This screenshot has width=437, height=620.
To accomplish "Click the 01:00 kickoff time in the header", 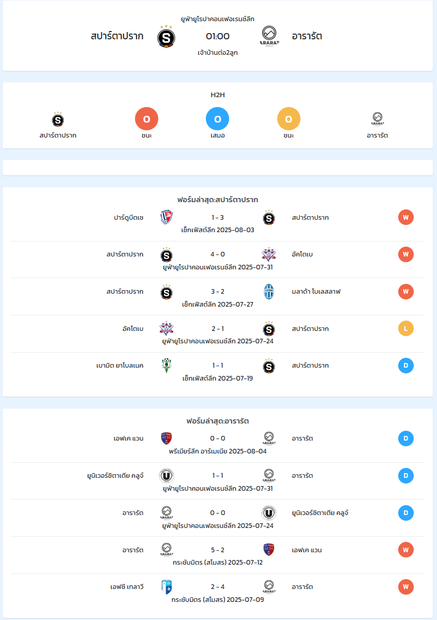I will pyautogui.click(x=218, y=36).
